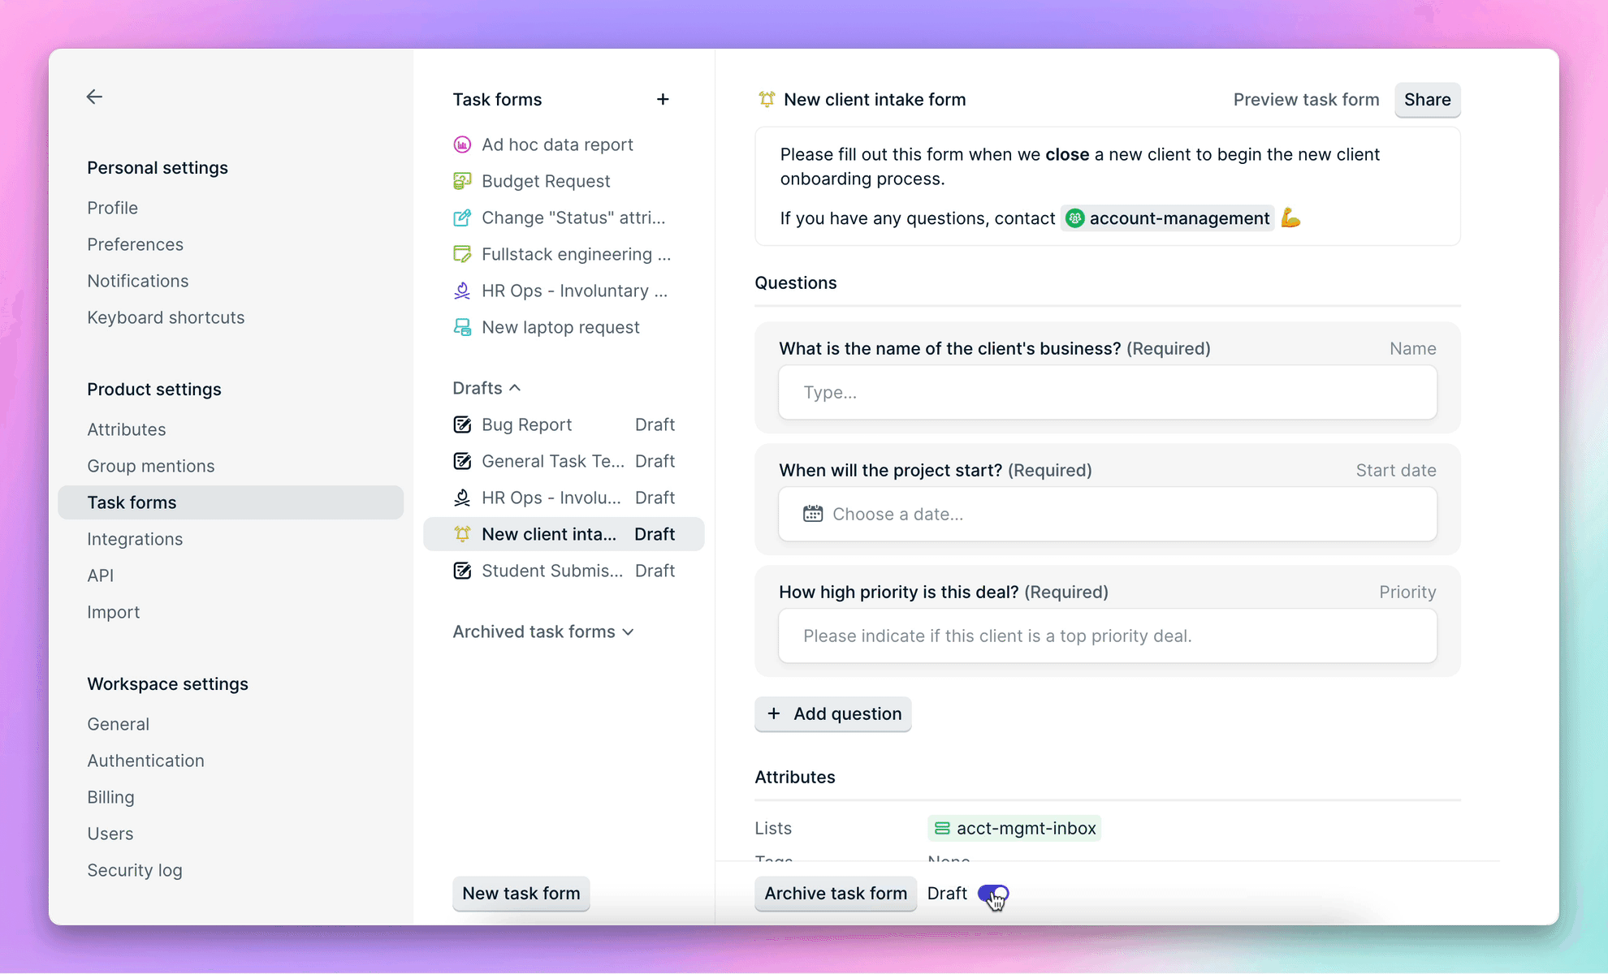1608x974 pixels.
Task: Click the New client intake form title
Action: click(875, 99)
